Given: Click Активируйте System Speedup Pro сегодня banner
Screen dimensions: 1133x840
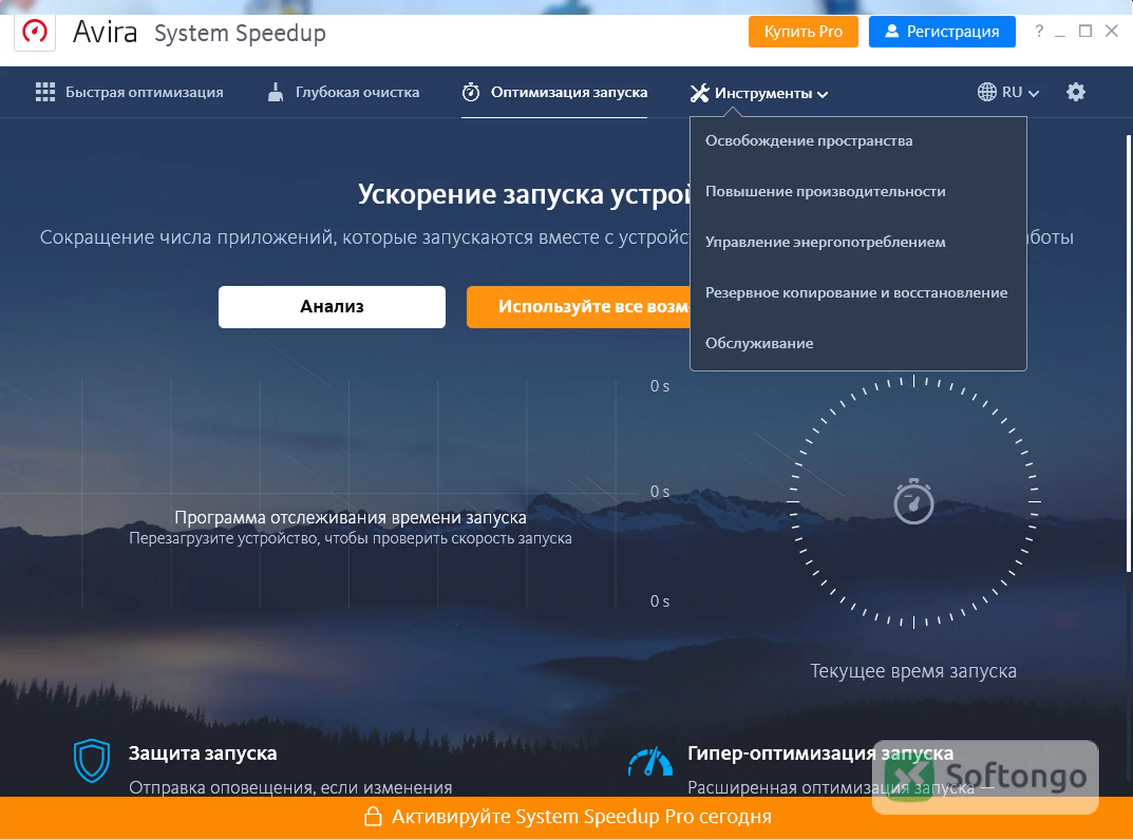Looking at the screenshot, I should pyautogui.click(x=566, y=817).
